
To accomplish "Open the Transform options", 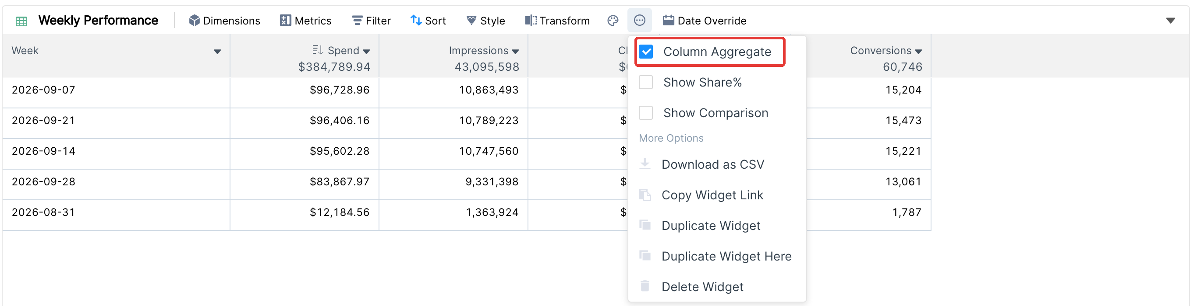I will [557, 21].
